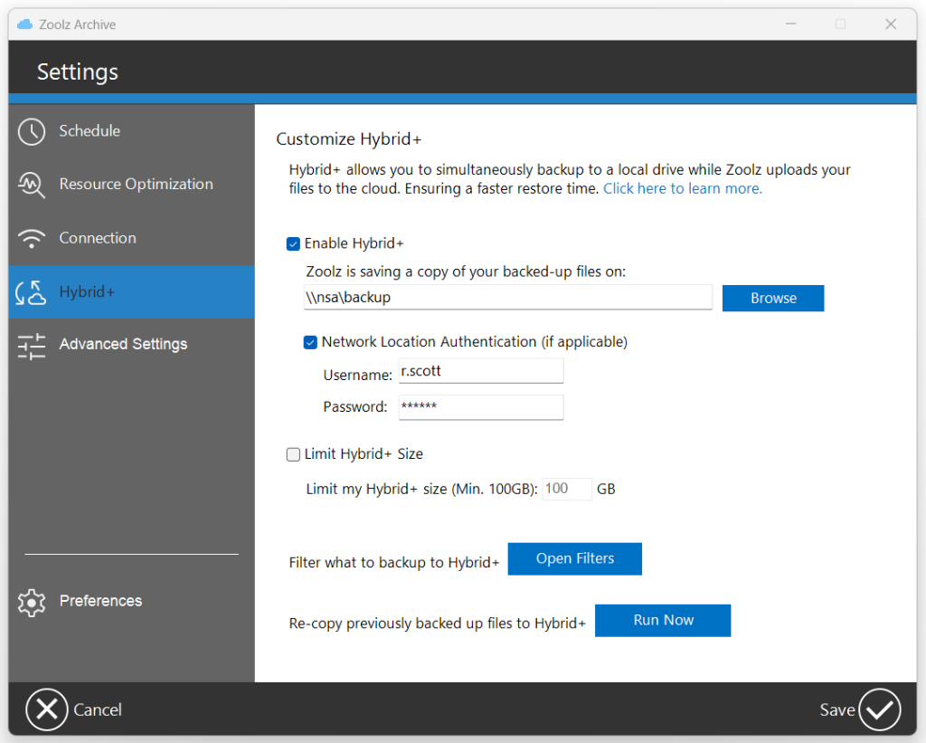This screenshot has height=743, width=926.
Task: Follow the 'Click here to learn more' link
Action: 682,188
